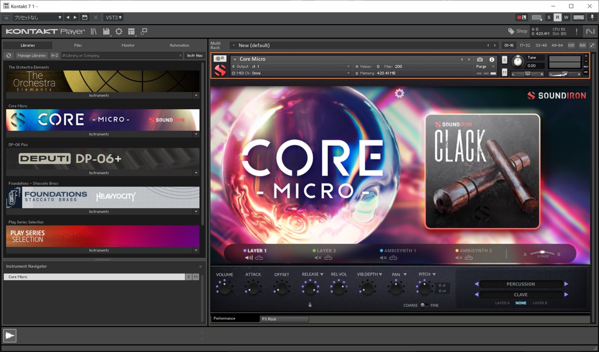This screenshot has width=599, height=352.
Task: Open the Purge dropdown menu
Action: tap(485, 66)
